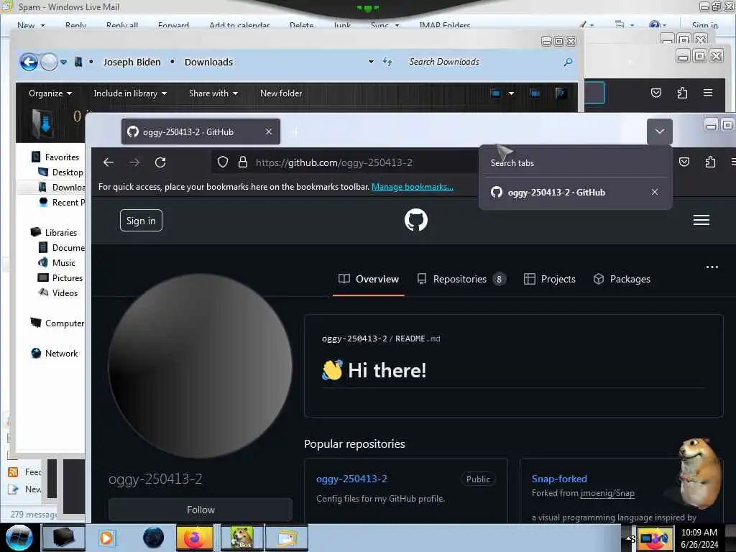Open the Organize menu in Explorer
The width and height of the screenshot is (736, 552).
50,93
